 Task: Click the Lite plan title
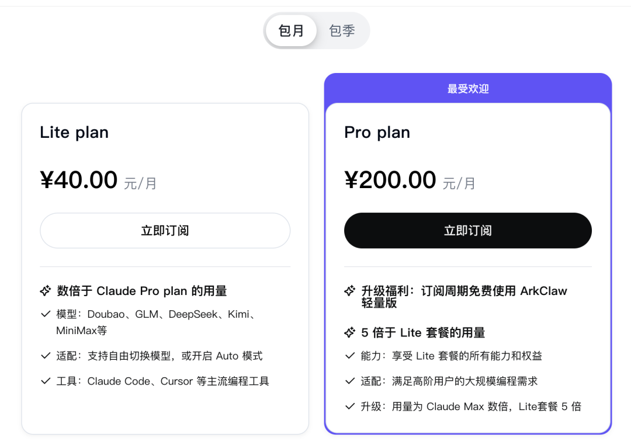(74, 132)
